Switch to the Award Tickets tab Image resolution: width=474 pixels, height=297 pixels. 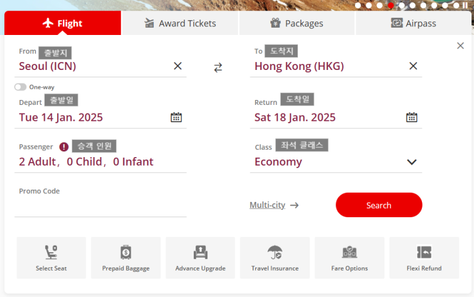(x=180, y=23)
